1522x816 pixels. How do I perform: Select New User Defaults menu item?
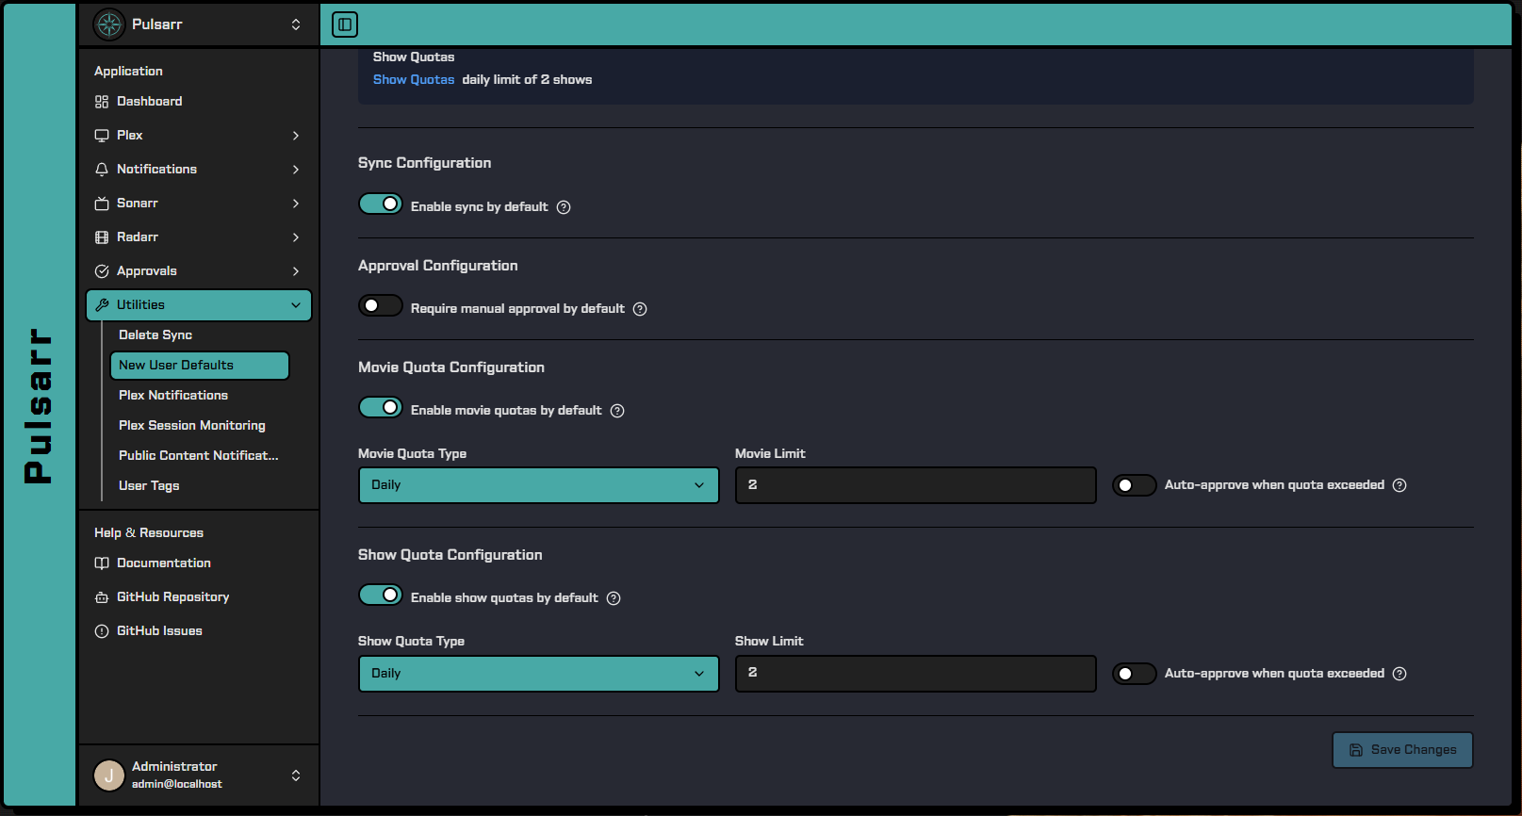(199, 366)
